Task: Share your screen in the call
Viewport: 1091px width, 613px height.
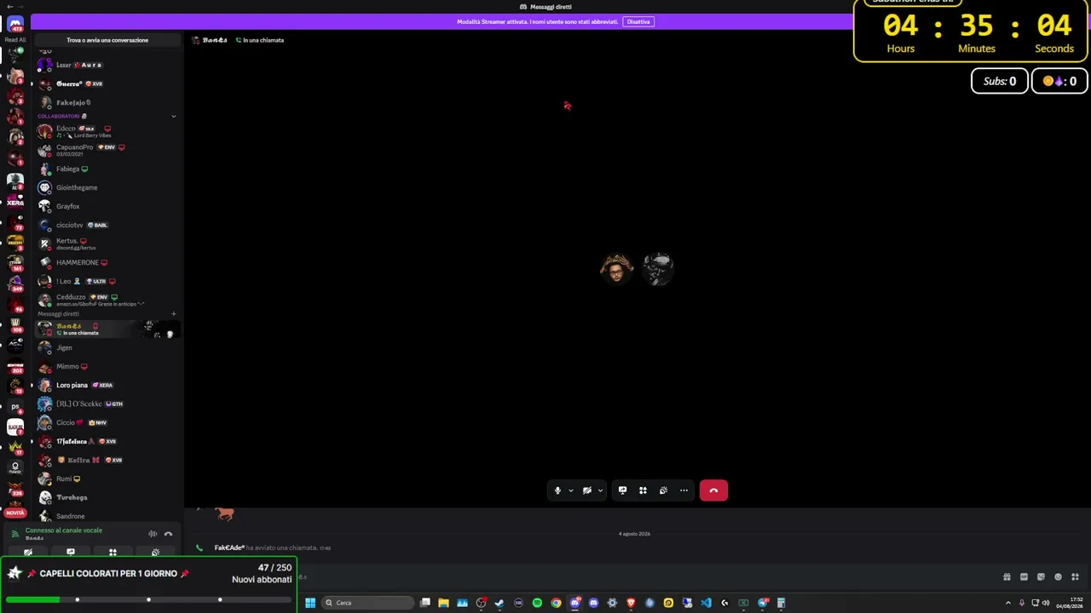Action: pyautogui.click(x=622, y=490)
